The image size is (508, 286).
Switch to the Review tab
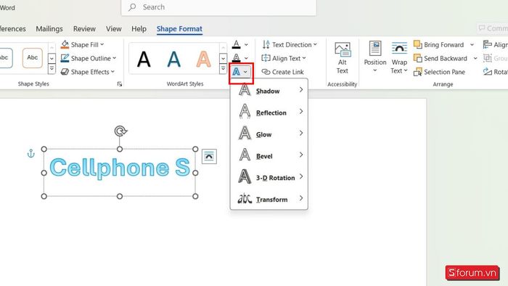[84, 29]
